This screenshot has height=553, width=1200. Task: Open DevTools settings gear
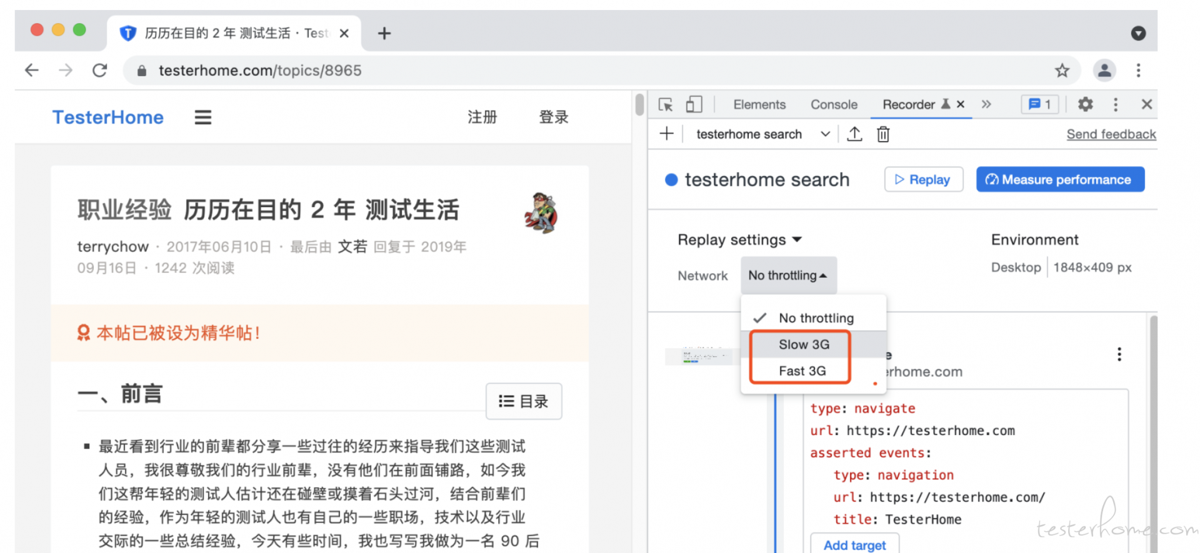(x=1086, y=104)
